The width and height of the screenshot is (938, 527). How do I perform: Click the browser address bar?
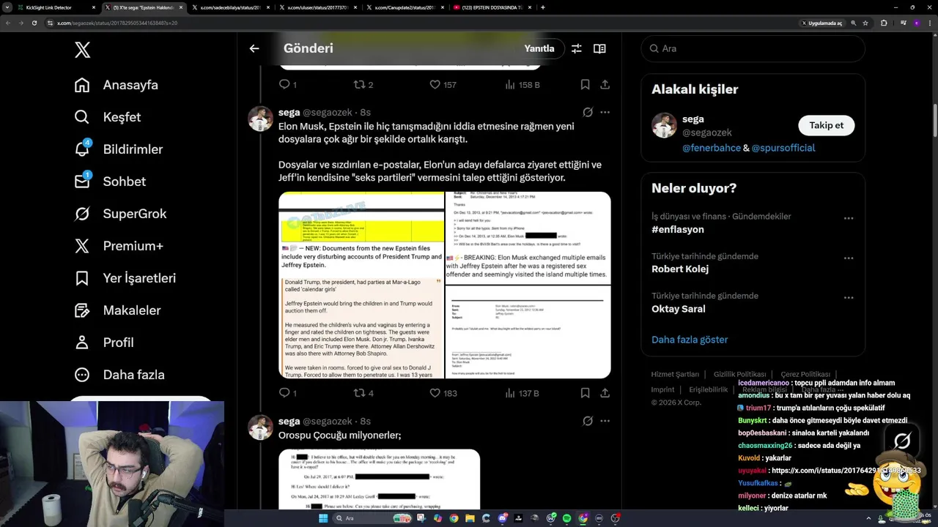click(x=418, y=23)
